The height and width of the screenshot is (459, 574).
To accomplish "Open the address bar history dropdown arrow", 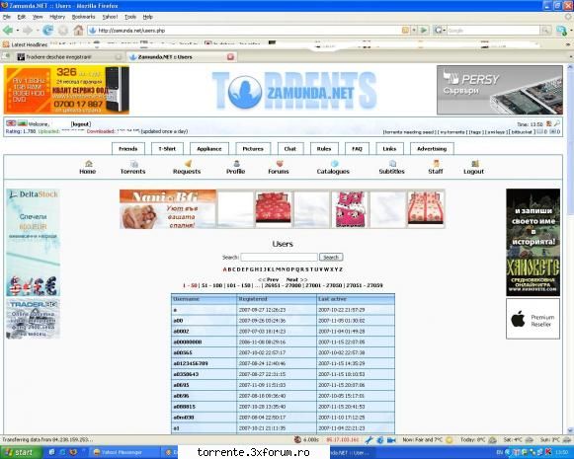I will click(x=414, y=31).
